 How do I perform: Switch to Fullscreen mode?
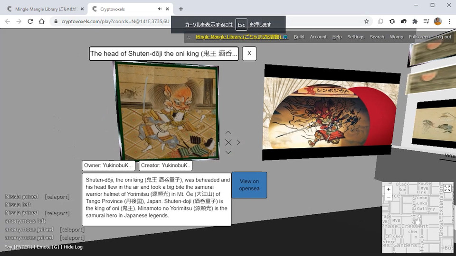pyautogui.click(x=419, y=37)
